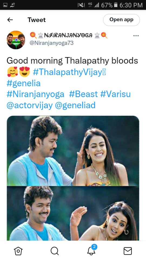
Task: Tap the #Niranjanyoga hashtag
Action: tap(35, 94)
